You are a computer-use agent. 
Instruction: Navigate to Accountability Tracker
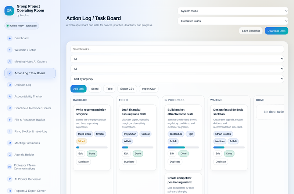tap(30, 96)
